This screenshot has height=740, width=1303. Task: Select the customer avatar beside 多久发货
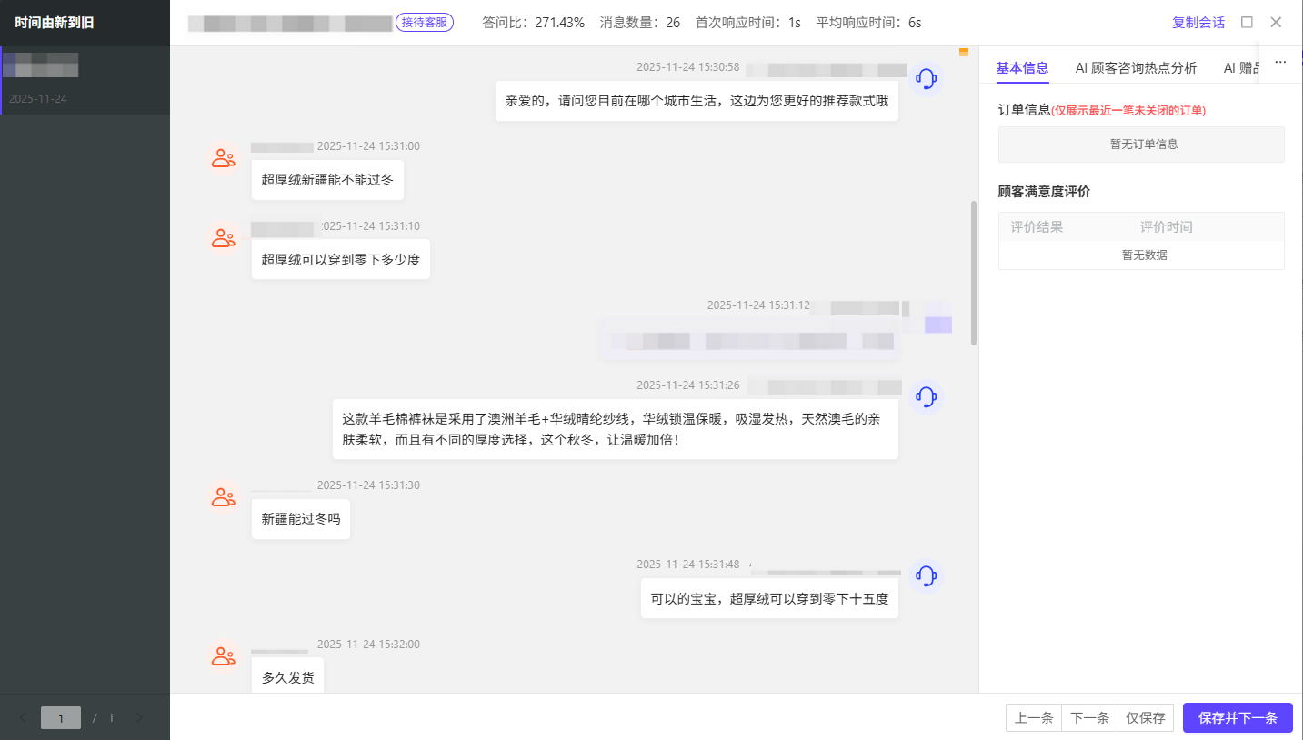(x=224, y=655)
